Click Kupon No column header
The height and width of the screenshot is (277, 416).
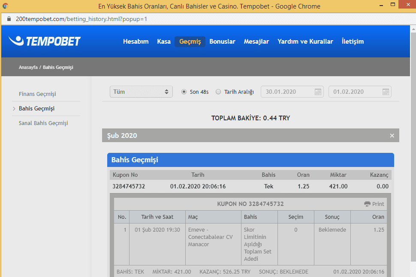pos(125,175)
